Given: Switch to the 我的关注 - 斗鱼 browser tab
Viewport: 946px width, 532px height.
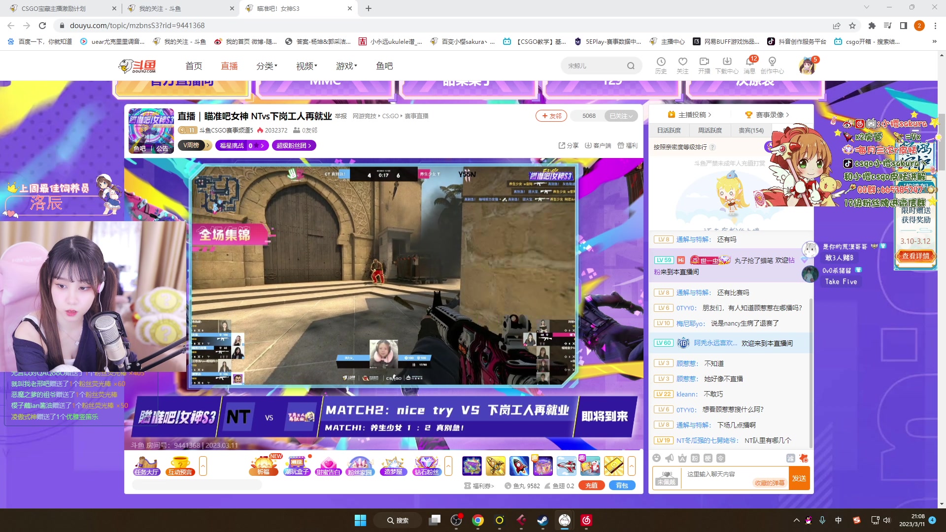Looking at the screenshot, I should point(180,8).
